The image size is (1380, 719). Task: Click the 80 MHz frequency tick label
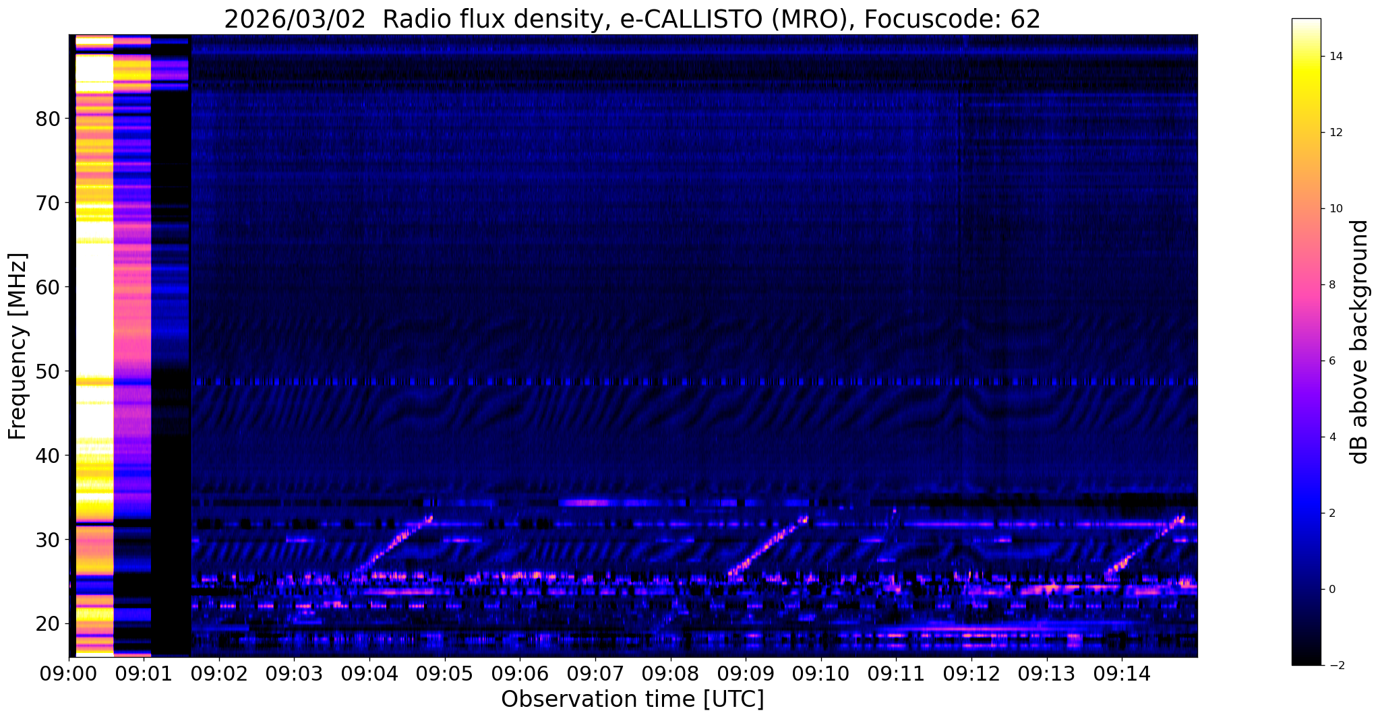pyautogui.click(x=48, y=118)
